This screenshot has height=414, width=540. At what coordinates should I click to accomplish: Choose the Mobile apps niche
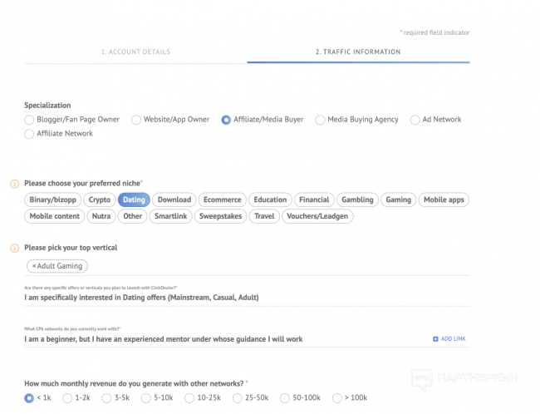(x=444, y=200)
